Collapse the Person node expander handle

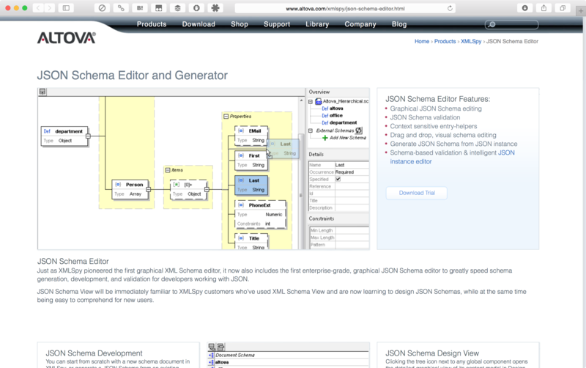tap(149, 189)
